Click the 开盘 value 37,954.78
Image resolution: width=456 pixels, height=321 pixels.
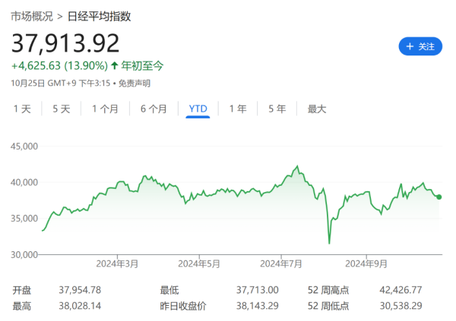click(x=80, y=290)
